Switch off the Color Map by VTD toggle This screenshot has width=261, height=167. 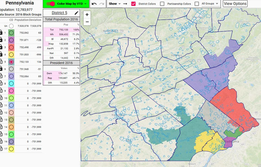pos(51,4)
